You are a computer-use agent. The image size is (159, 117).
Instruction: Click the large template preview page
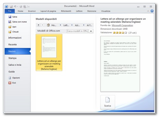(120, 64)
